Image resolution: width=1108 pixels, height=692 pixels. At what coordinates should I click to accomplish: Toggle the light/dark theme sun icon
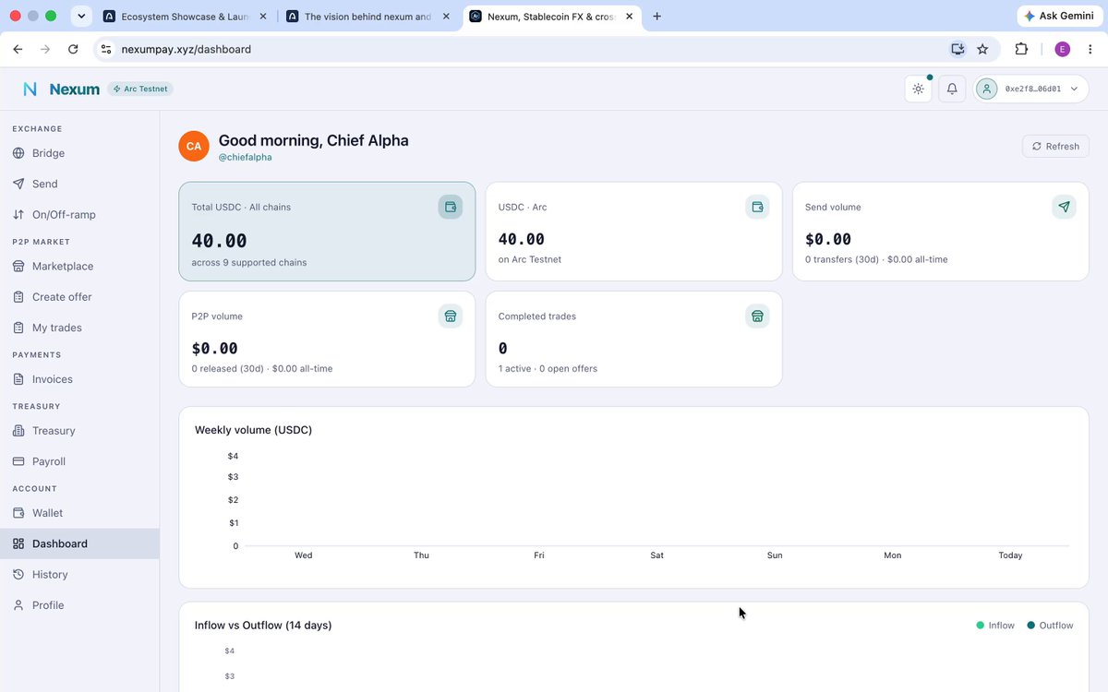point(918,89)
